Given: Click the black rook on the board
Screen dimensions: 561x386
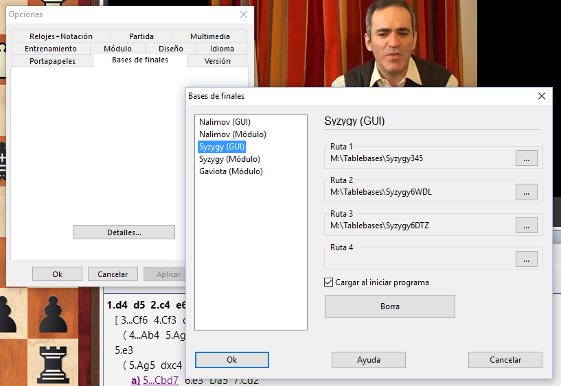Looking at the screenshot, I should [x=53, y=365].
